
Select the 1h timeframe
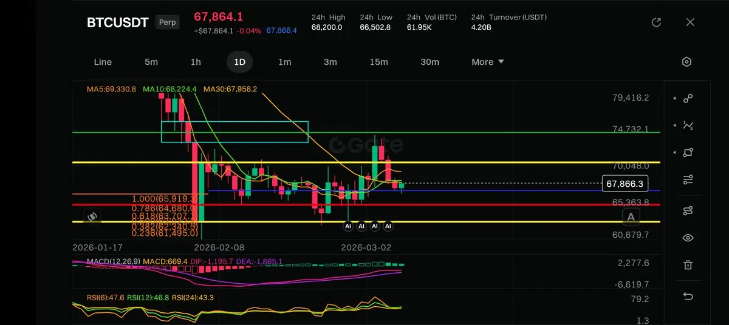[x=196, y=62]
